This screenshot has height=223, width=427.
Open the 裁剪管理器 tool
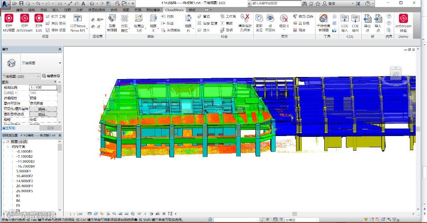point(112,19)
